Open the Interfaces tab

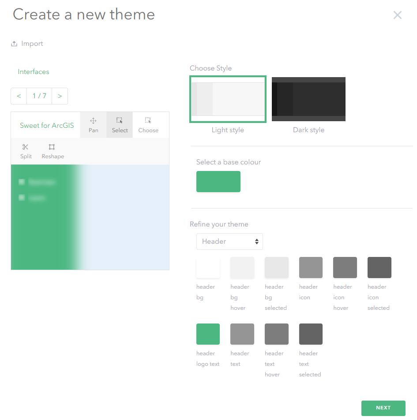click(x=34, y=72)
